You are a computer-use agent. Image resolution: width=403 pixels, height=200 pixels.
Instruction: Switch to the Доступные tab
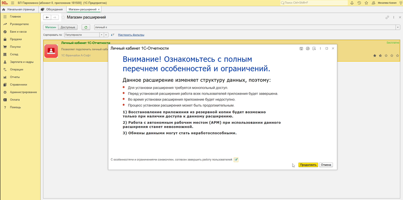click(68, 27)
